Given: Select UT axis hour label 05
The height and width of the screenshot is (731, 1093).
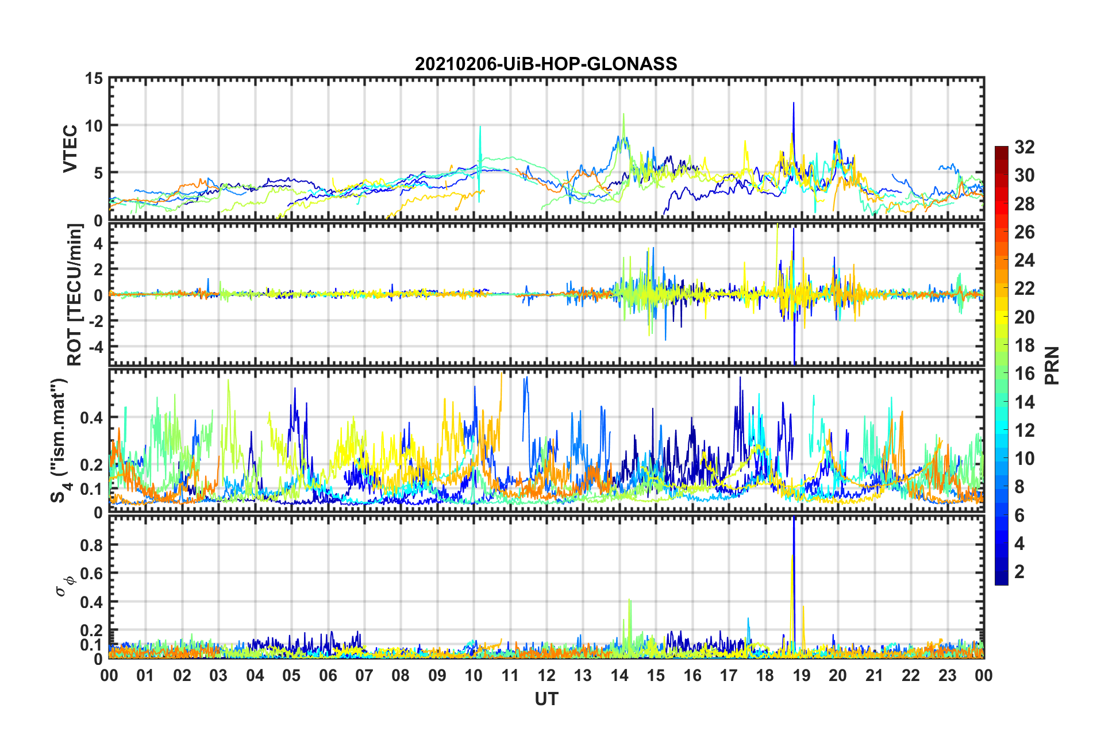Looking at the screenshot, I should coord(291,675).
